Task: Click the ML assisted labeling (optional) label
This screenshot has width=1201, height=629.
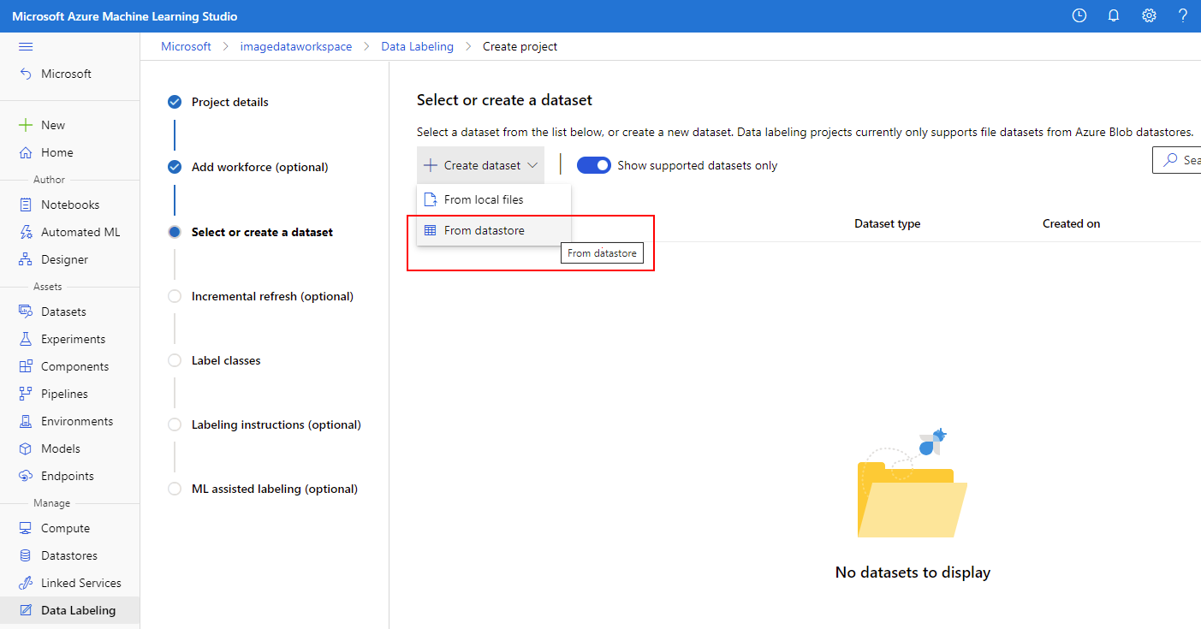Action: (275, 489)
